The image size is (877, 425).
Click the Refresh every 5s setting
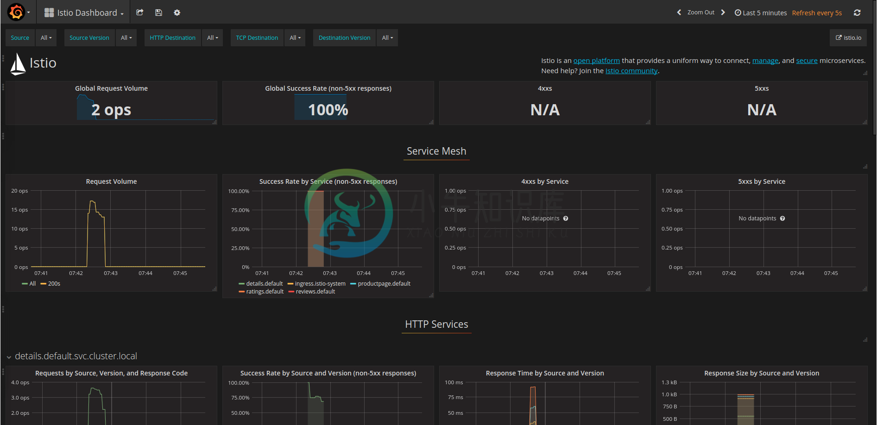point(817,13)
